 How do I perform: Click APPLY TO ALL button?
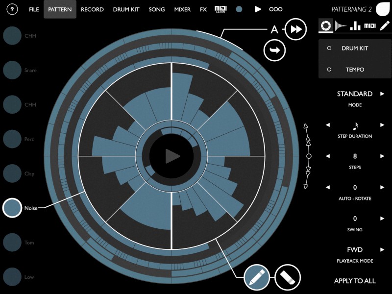[x=355, y=281]
